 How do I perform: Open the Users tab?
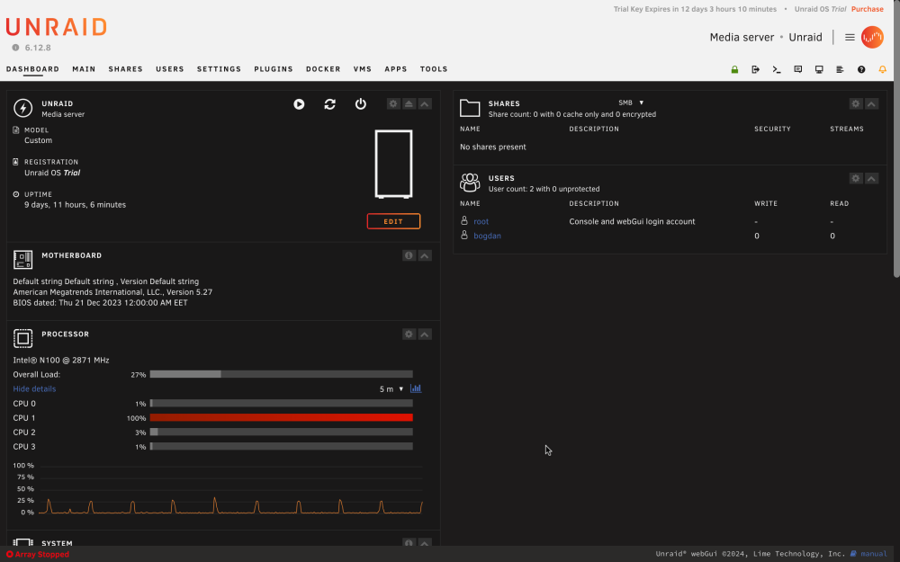(x=170, y=69)
